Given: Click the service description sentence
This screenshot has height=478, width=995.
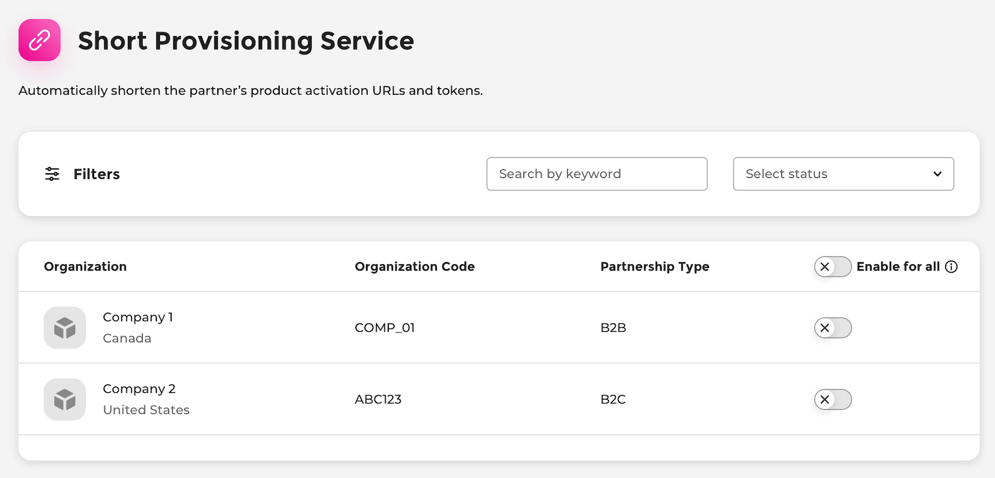Looking at the screenshot, I should (251, 91).
